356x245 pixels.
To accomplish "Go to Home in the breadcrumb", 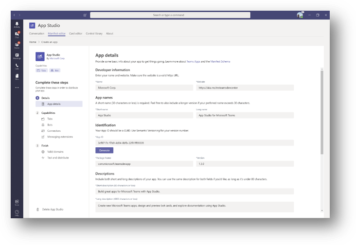I will pyautogui.click(x=33, y=42).
